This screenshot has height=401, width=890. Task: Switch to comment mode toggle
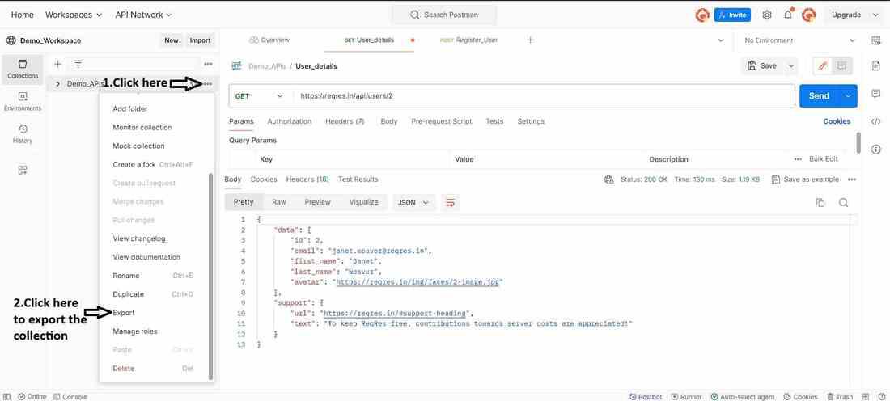tap(842, 65)
